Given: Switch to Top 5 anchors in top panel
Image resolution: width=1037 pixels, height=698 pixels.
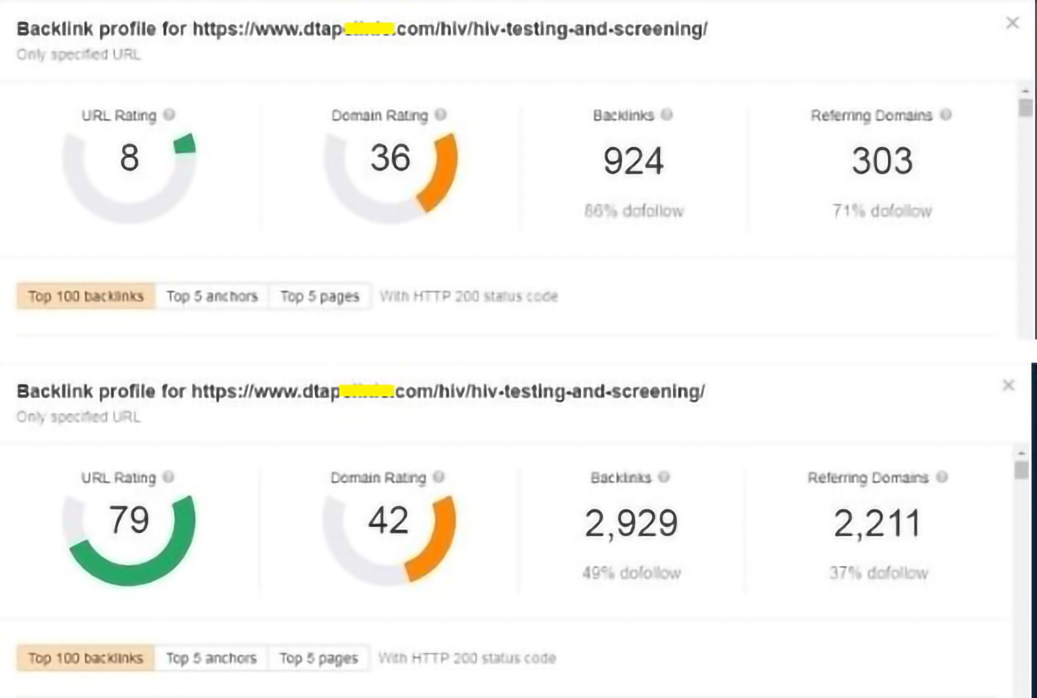Looking at the screenshot, I should click(x=212, y=296).
